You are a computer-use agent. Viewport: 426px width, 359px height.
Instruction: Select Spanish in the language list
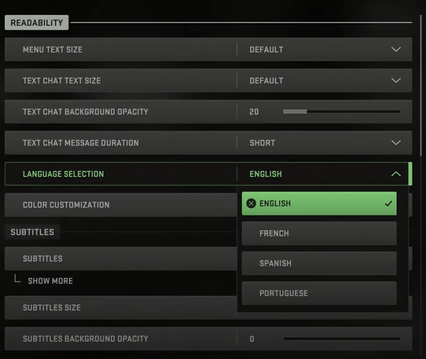[x=319, y=263]
